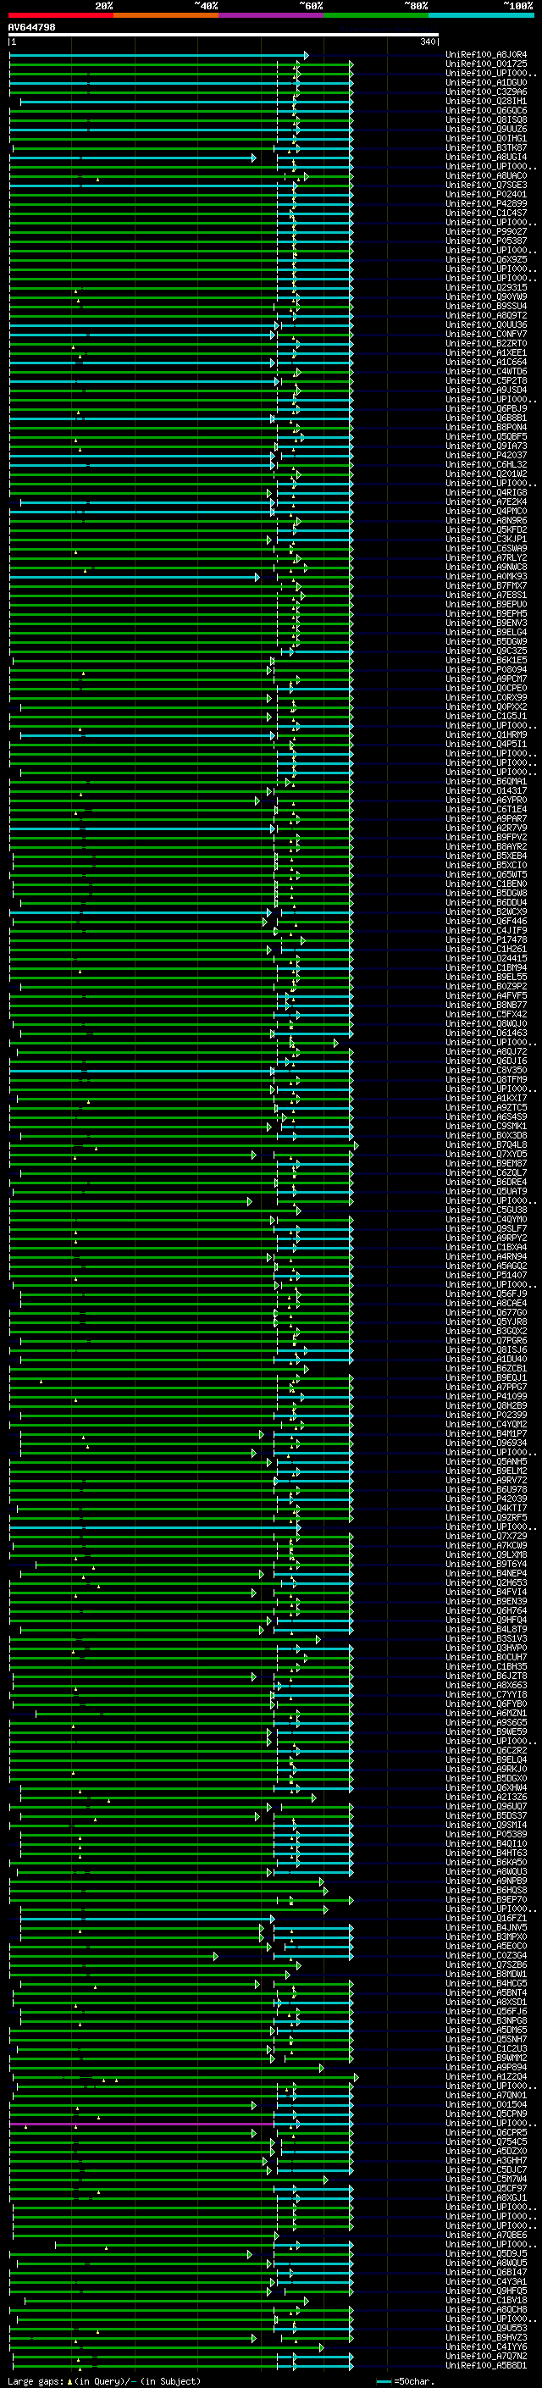View the UniRef100_Q5SNH7 hit
542x2388 pixels.
486,2040
